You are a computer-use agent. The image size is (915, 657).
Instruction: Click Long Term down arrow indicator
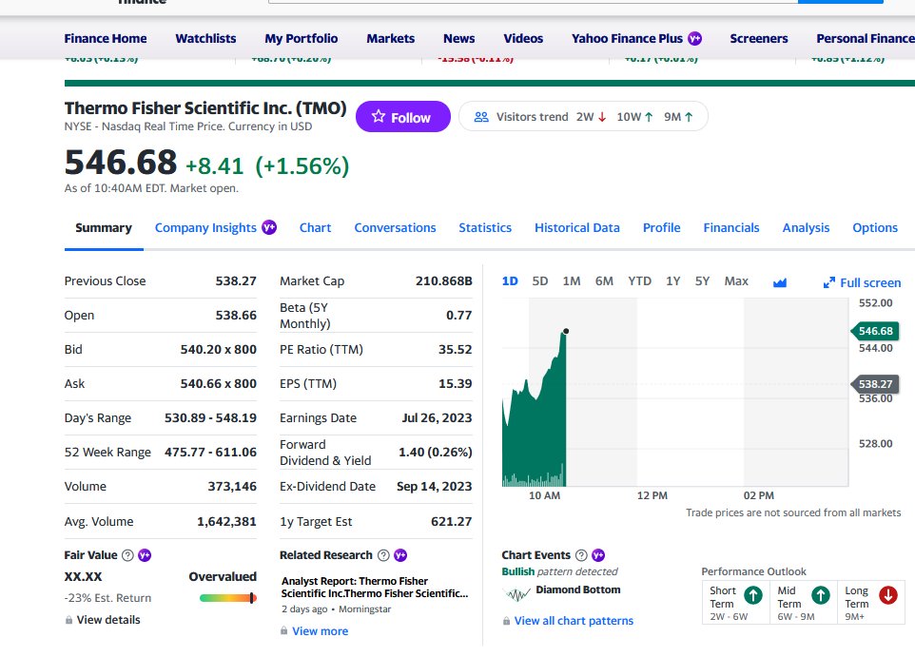888,595
